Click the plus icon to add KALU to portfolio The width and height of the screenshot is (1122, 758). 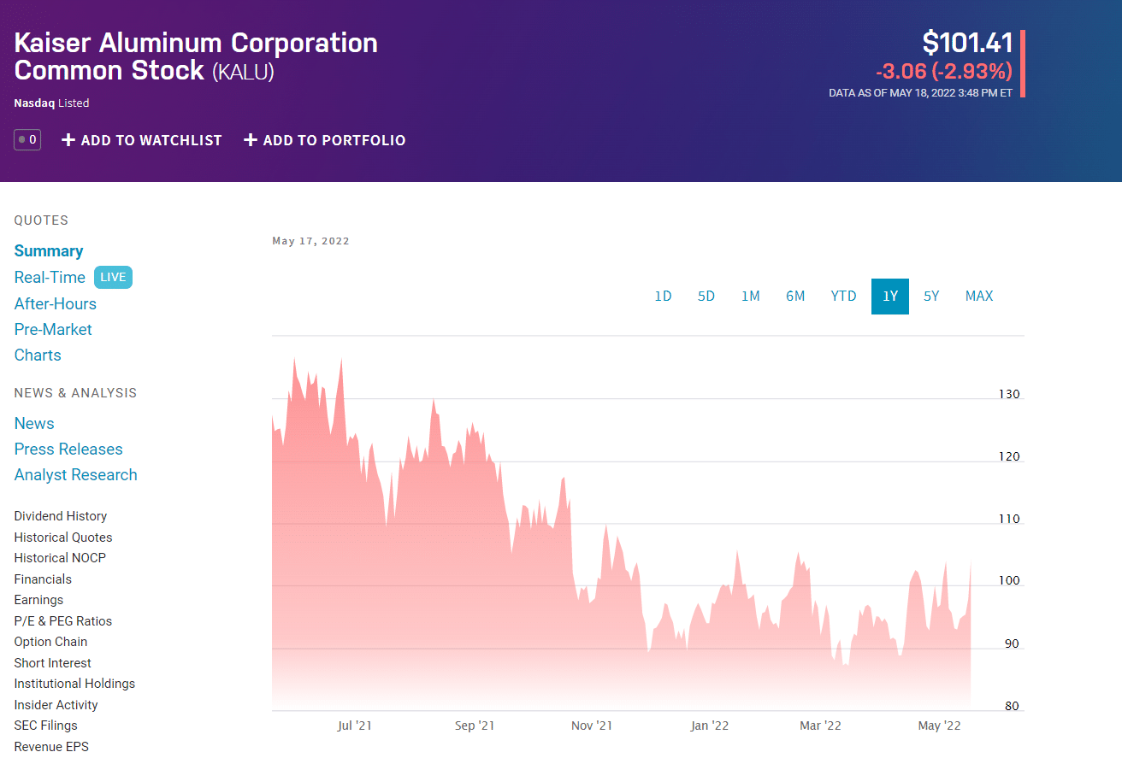pos(250,139)
